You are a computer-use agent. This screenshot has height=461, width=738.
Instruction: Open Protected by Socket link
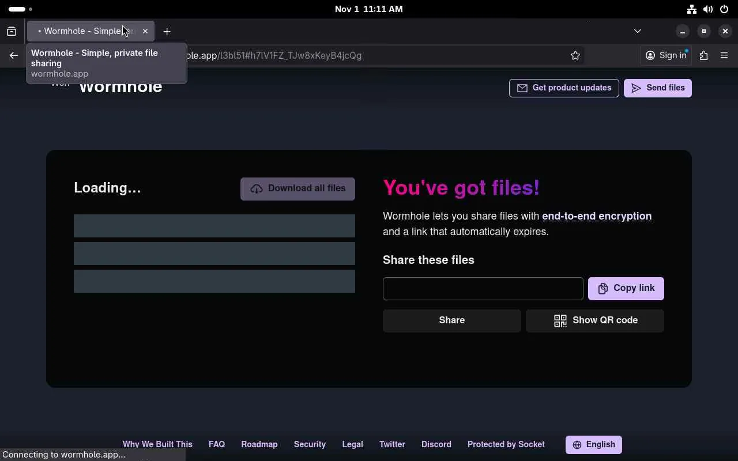point(506,444)
